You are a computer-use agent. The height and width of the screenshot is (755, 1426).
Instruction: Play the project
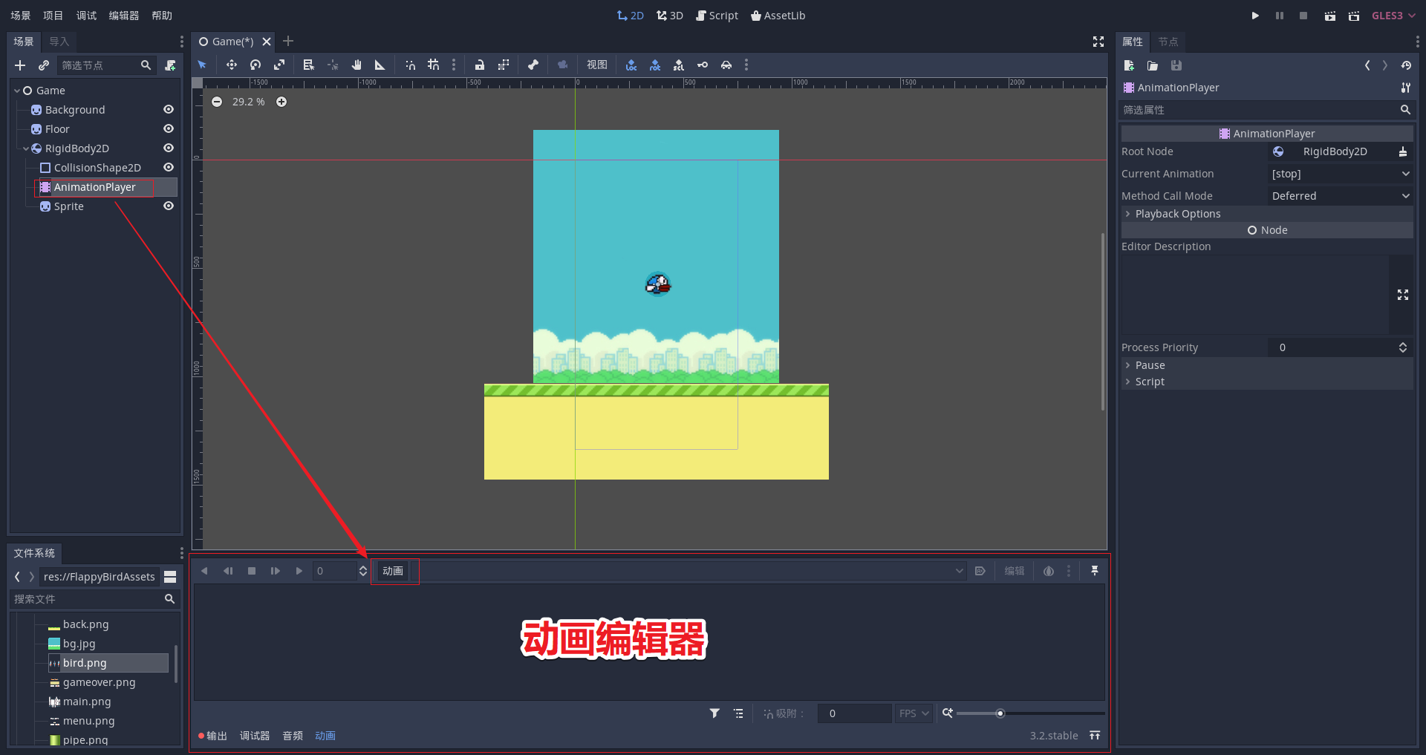1255,16
